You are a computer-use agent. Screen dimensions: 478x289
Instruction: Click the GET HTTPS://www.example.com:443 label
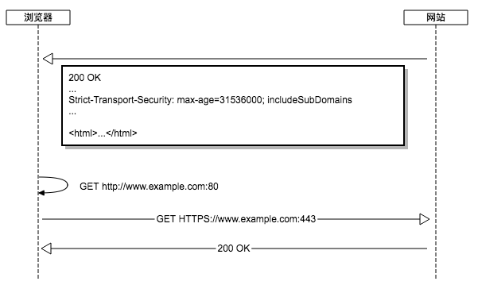[236, 219]
